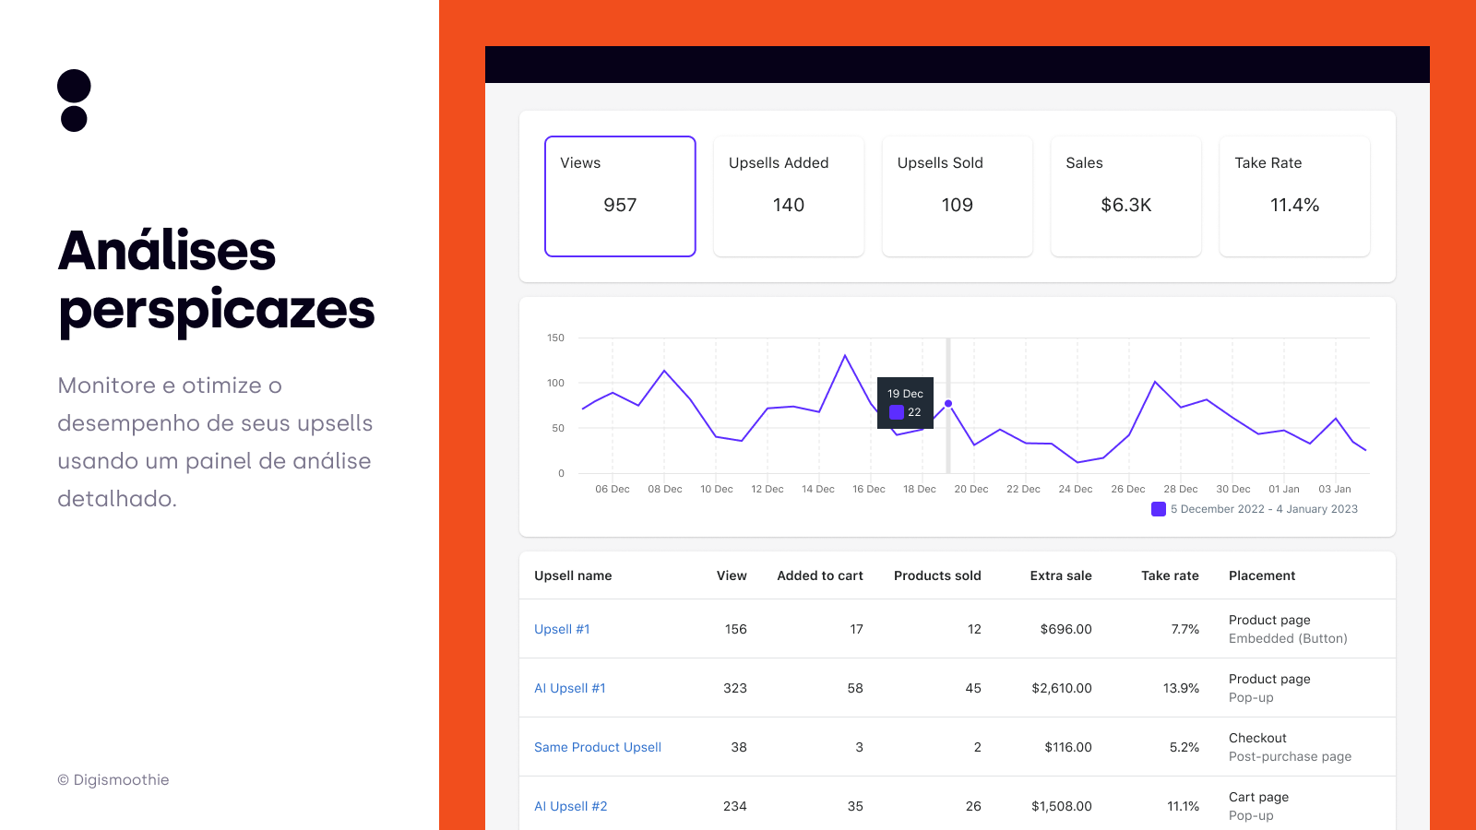Click the Added to cart column header
1476x830 pixels.
coord(820,575)
